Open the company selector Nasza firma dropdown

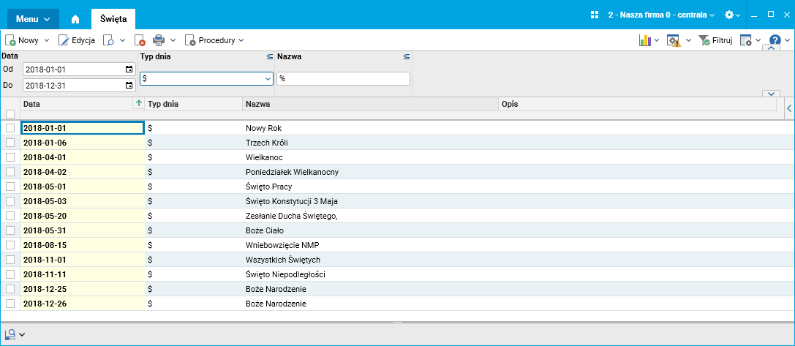tap(661, 15)
